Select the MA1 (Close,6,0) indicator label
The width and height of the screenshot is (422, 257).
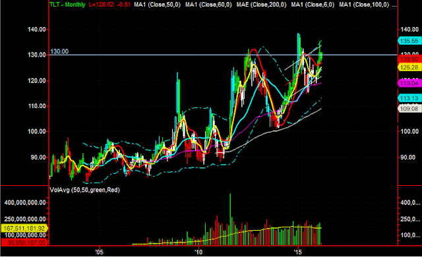click(313, 5)
